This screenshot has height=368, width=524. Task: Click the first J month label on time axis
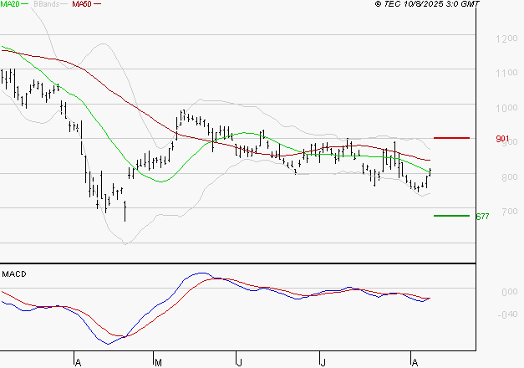[x=239, y=363]
